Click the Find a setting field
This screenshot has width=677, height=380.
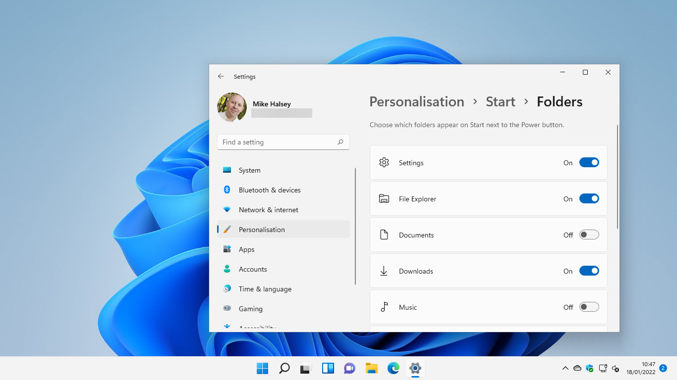tap(283, 142)
